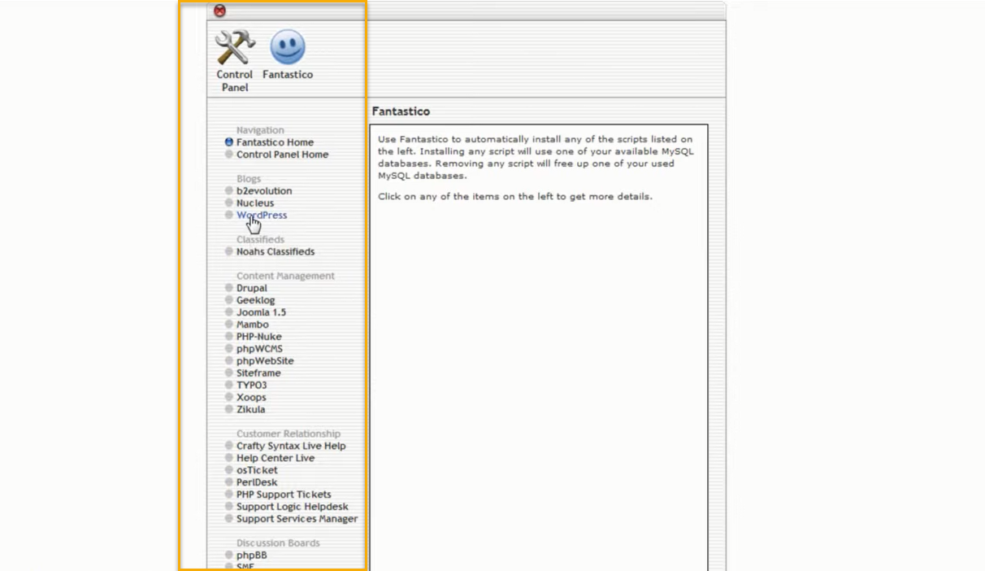
Task: Click bullet icon beside phpBB
Action: click(229, 556)
